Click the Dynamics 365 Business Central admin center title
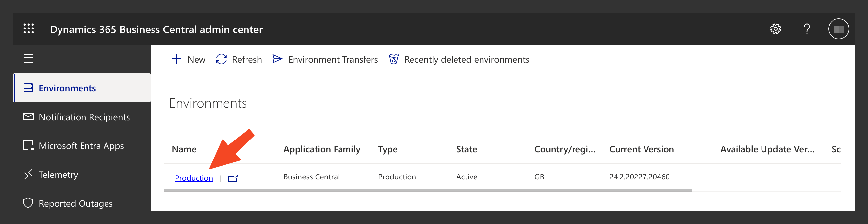This screenshot has height=224, width=868. coord(156,29)
